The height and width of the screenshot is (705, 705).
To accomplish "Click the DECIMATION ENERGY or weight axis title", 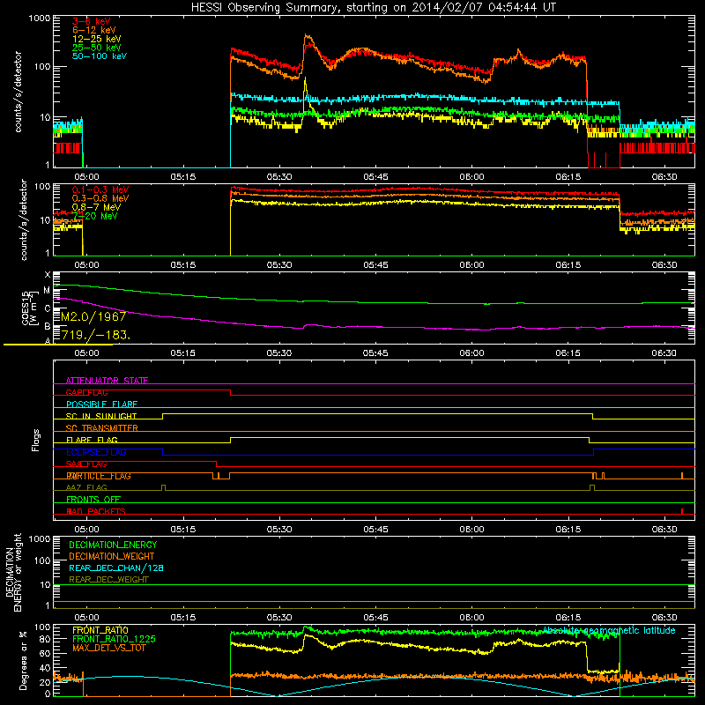I will pyautogui.click(x=13, y=572).
